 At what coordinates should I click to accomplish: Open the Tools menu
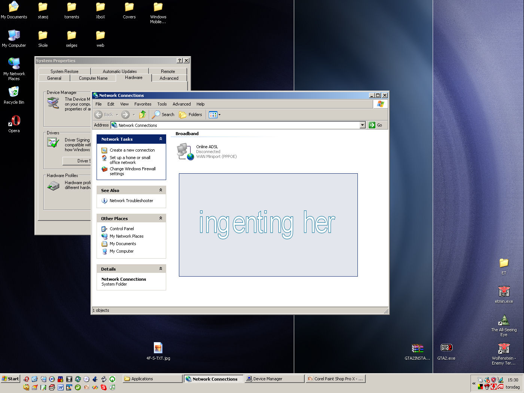162,104
